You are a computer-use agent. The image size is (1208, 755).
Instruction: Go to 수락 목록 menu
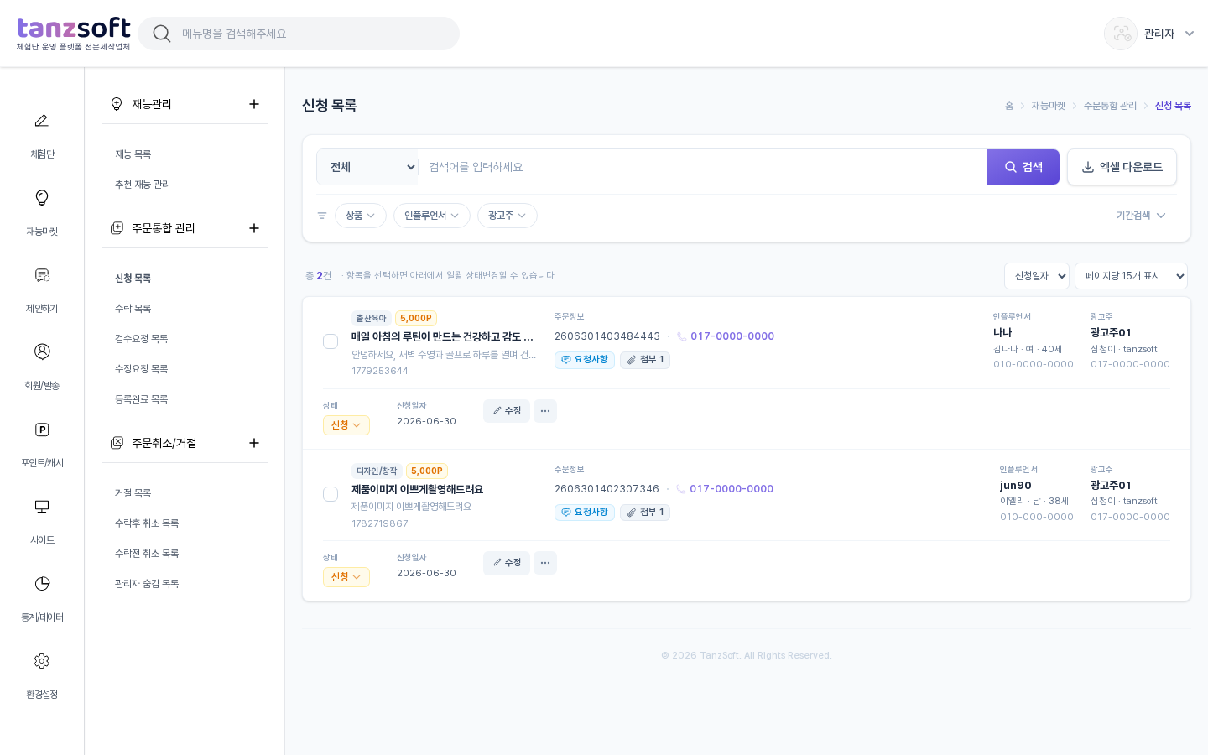coord(133,309)
